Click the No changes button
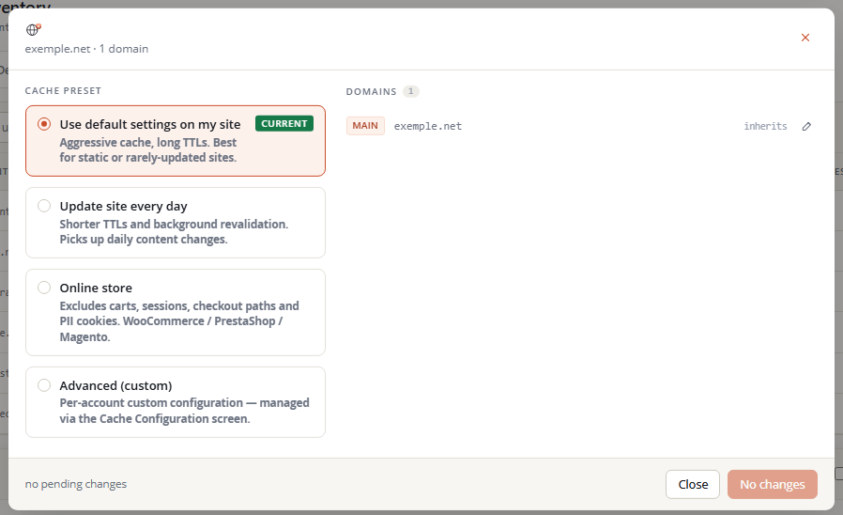The height and width of the screenshot is (515, 843). [x=772, y=484]
